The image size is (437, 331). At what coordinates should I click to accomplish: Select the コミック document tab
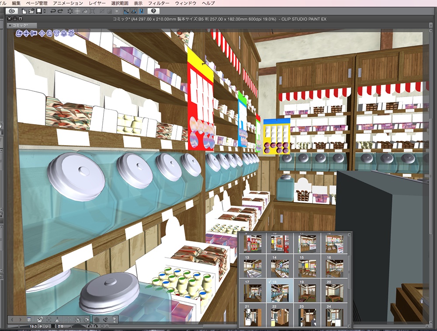[x=17, y=25]
